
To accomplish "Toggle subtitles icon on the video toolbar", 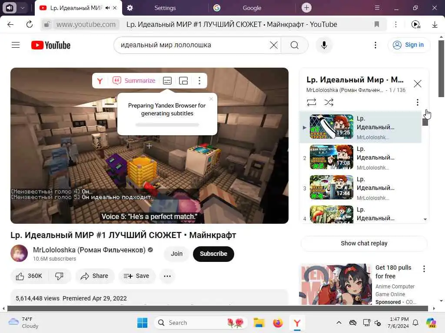I will [167, 81].
